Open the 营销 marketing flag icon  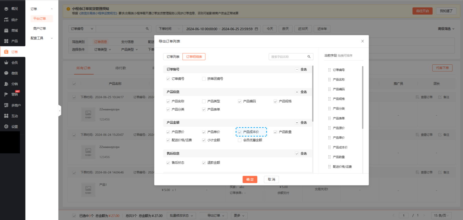[6, 94]
